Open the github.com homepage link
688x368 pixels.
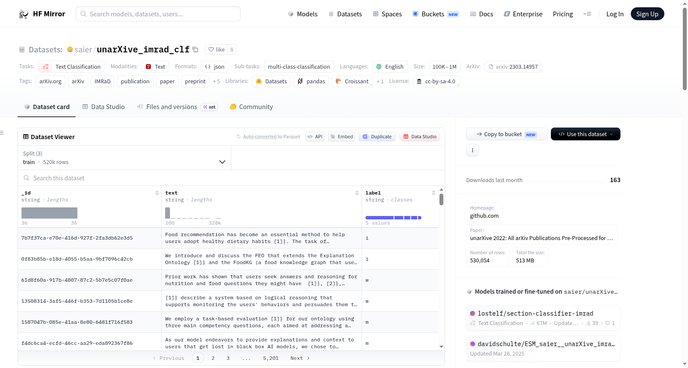[484, 212]
